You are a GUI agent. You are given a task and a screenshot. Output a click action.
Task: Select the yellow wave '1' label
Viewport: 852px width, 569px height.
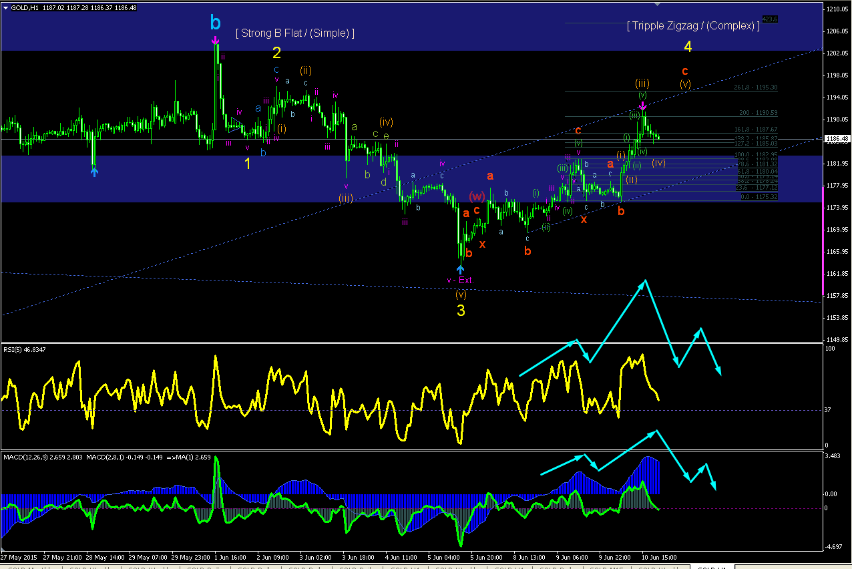[247, 164]
